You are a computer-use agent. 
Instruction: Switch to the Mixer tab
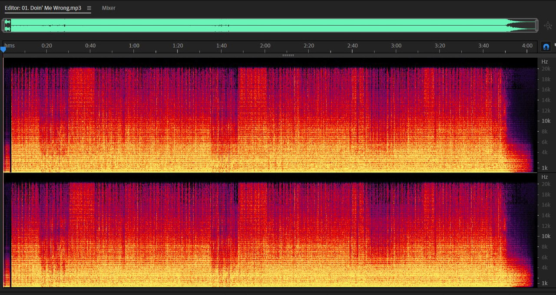tap(109, 8)
